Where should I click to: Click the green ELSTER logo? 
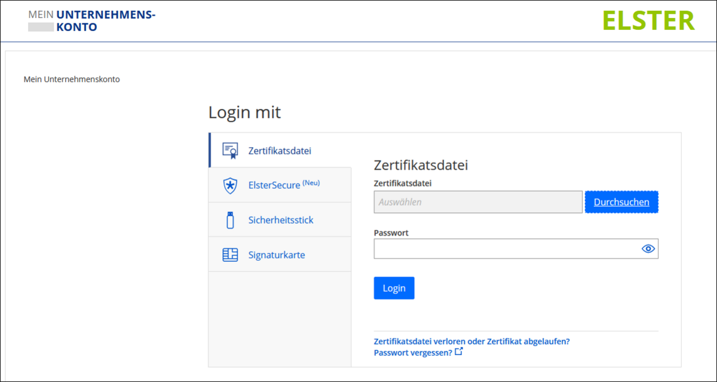(648, 21)
